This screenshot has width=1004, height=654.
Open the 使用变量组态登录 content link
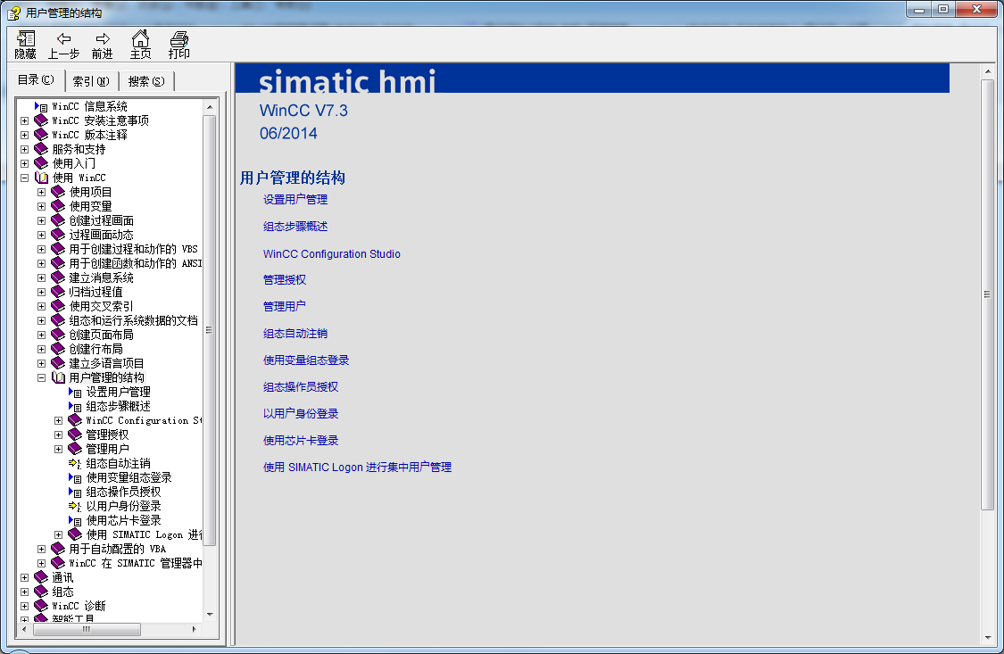[x=306, y=360]
